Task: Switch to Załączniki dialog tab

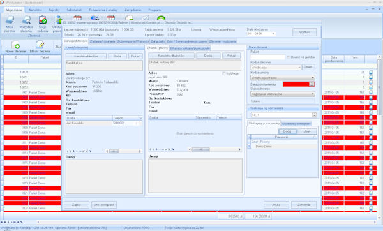Action: (x=158, y=41)
